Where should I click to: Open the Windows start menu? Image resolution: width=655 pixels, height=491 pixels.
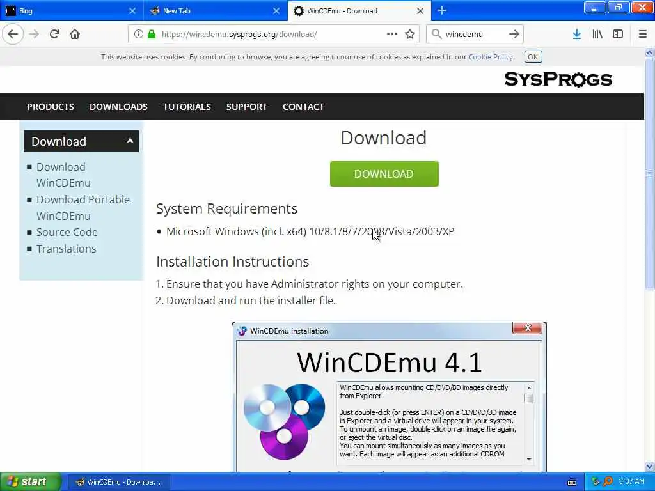[x=30, y=481]
